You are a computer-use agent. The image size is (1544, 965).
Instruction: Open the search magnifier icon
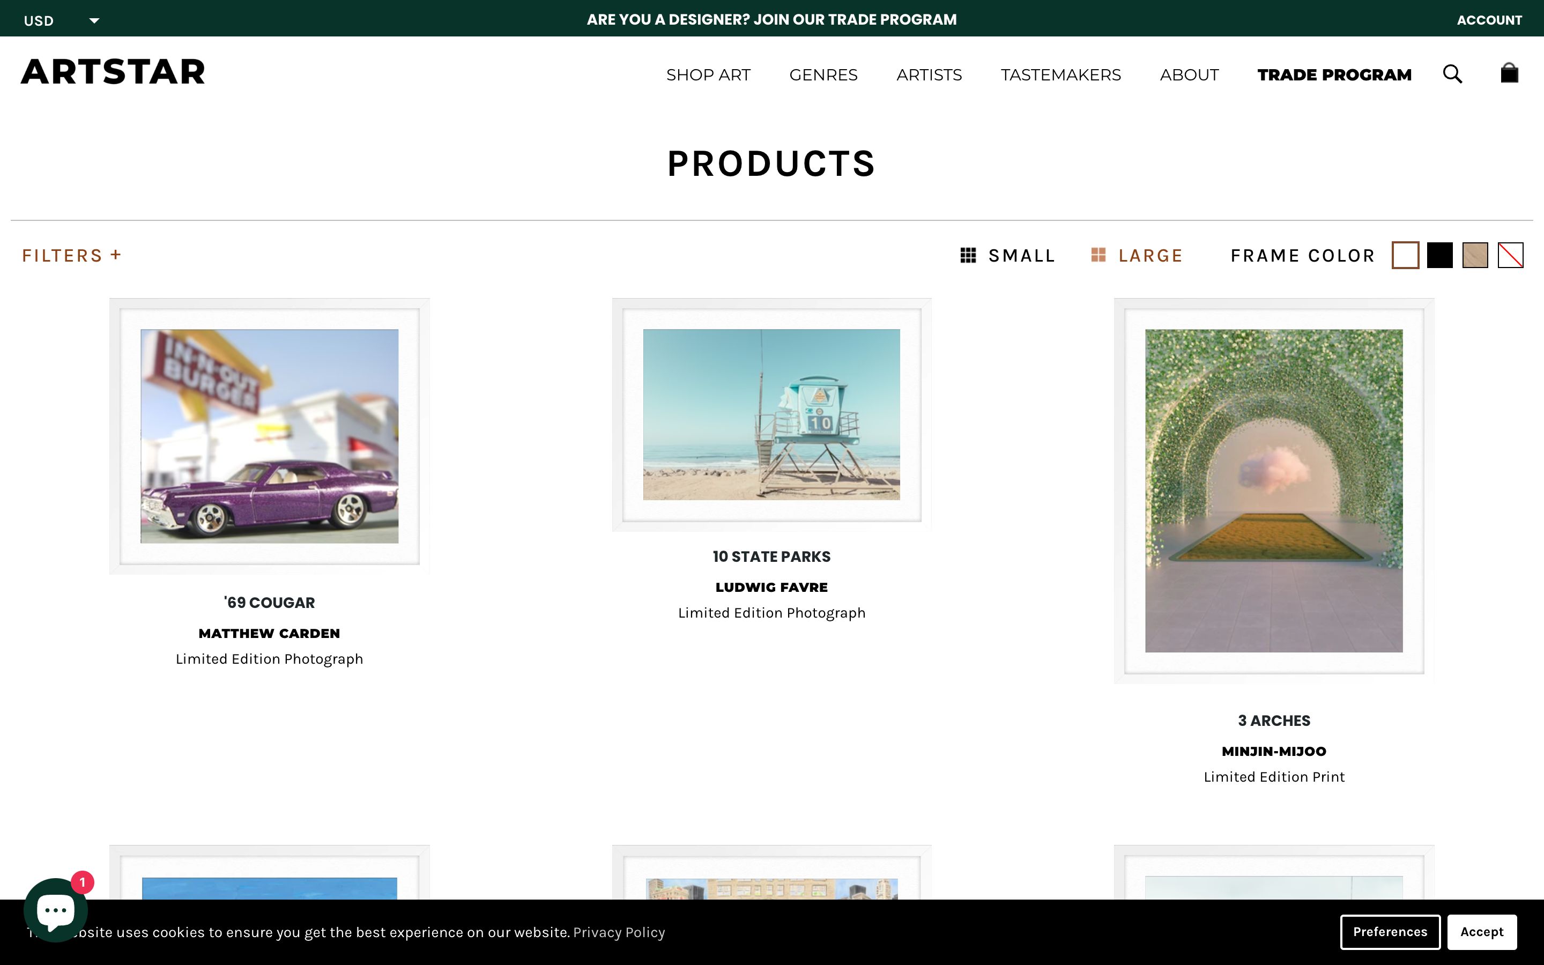1453,73
